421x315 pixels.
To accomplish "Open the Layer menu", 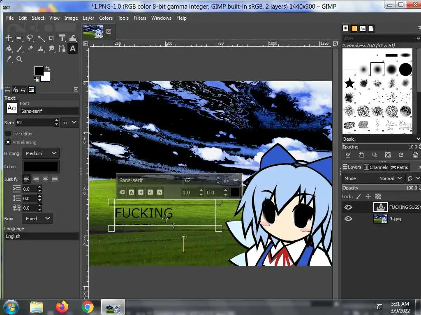I will [88, 18].
